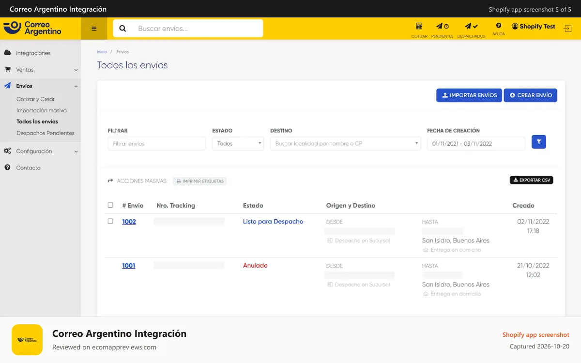581x363 pixels.
Task: Click the # Envio column header
Action: click(133, 206)
